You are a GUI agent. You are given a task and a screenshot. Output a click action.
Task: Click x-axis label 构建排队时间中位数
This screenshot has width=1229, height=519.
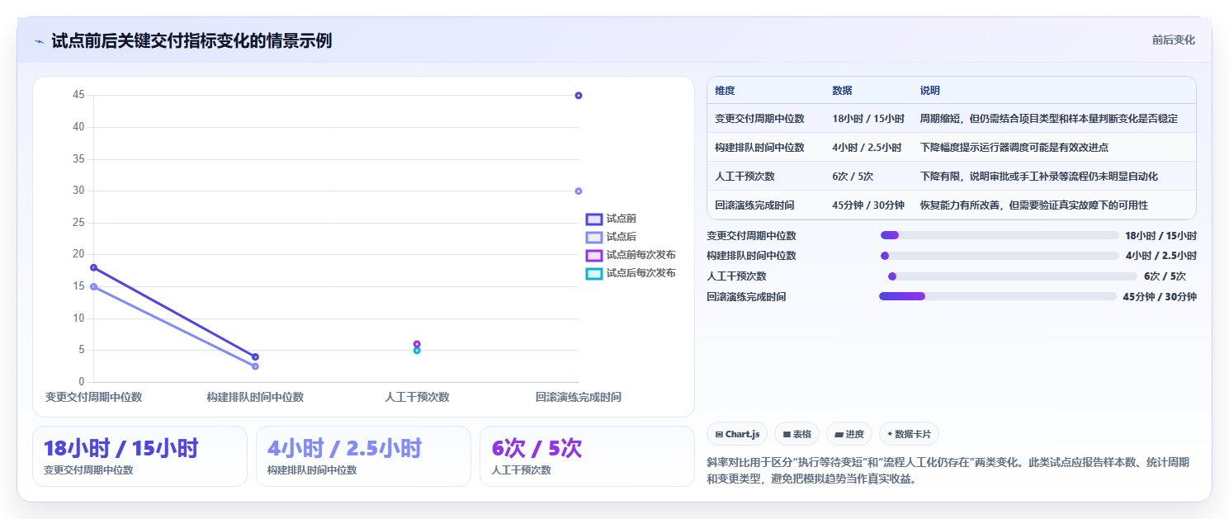[255, 398]
